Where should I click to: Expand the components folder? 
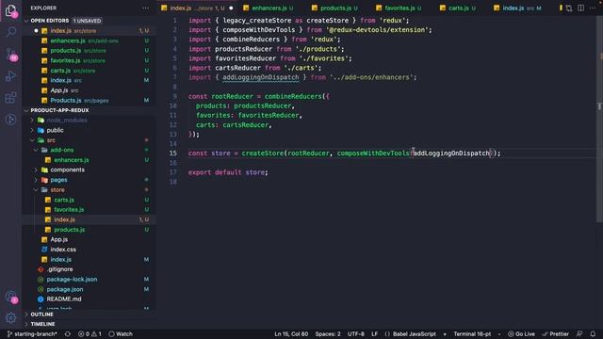pos(36,169)
